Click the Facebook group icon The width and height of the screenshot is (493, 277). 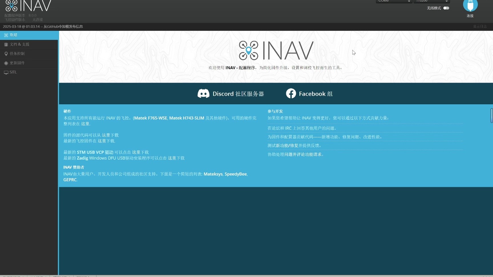pos(291,93)
